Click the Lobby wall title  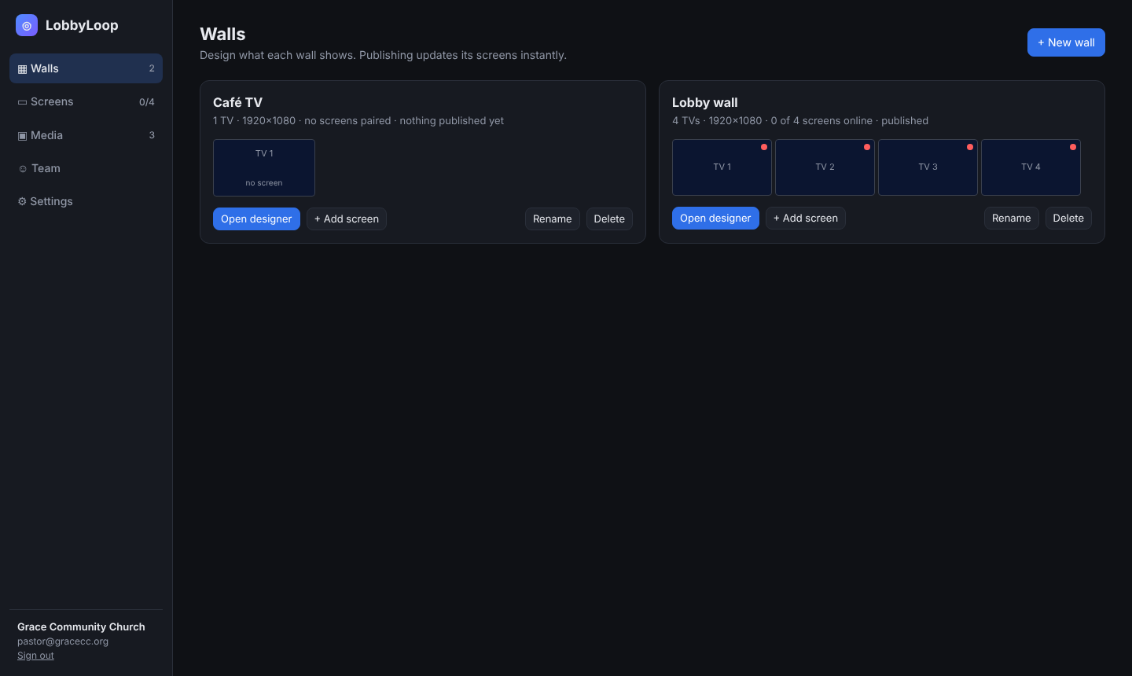(704, 102)
